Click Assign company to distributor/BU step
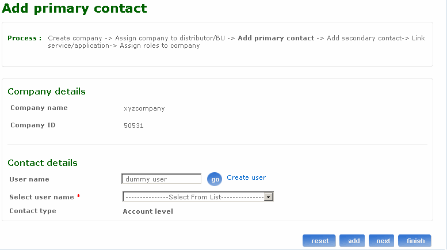This screenshot has width=447, height=250. click(x=170, y=38)
